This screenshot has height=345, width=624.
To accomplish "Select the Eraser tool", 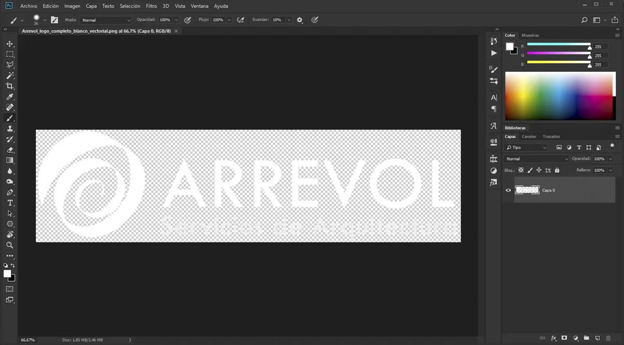I will [x=9, y=150].
